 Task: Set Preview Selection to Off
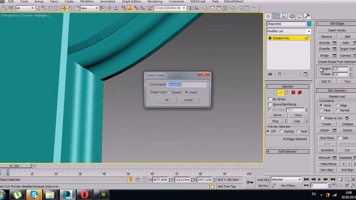coord(268,132)
